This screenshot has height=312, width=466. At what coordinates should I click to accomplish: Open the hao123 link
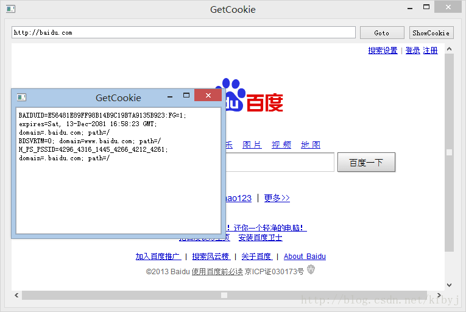[x=239, y=198]
